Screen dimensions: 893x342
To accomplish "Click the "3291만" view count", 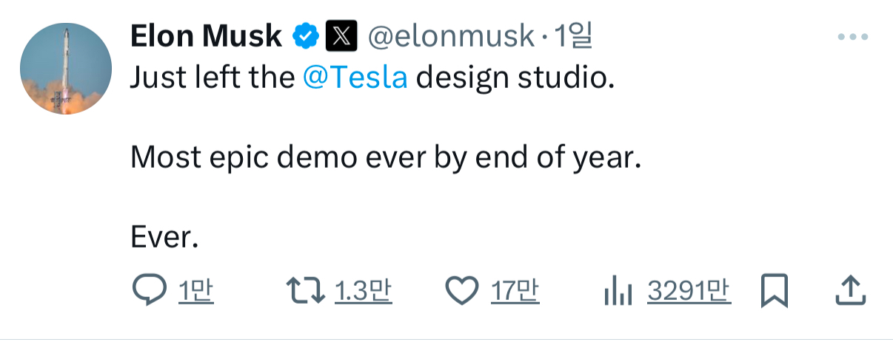I will 689,292.
